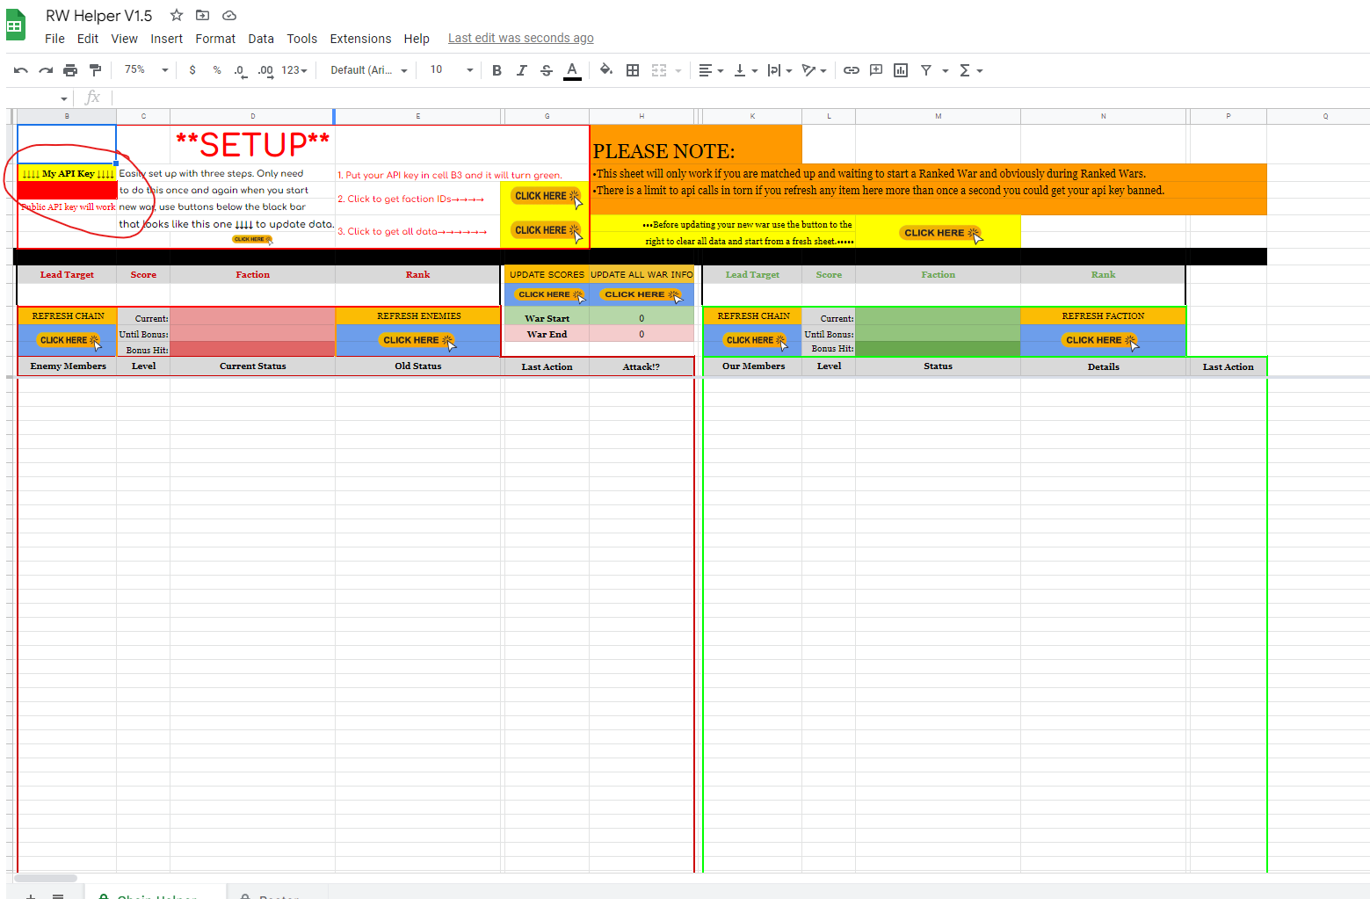Open the Format menu
1370x899 pixels.
point(215,39)
